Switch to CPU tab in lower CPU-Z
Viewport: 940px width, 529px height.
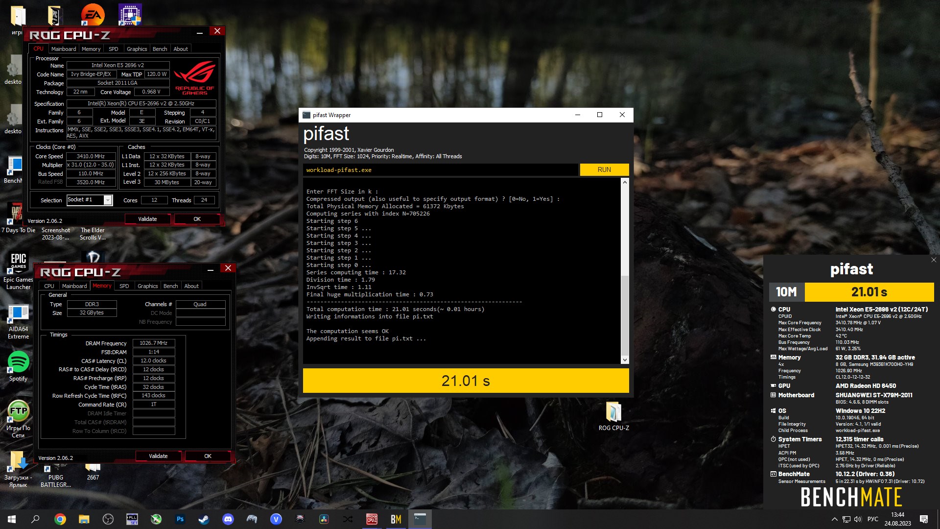(49, 286)
